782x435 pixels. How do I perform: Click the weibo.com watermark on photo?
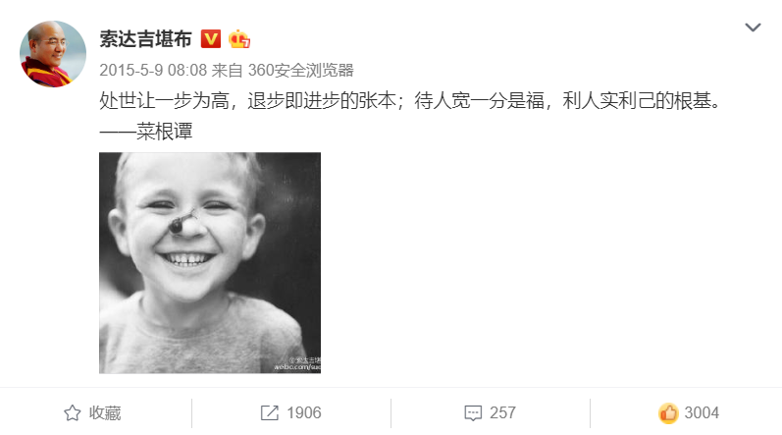[x=297, y=364]
